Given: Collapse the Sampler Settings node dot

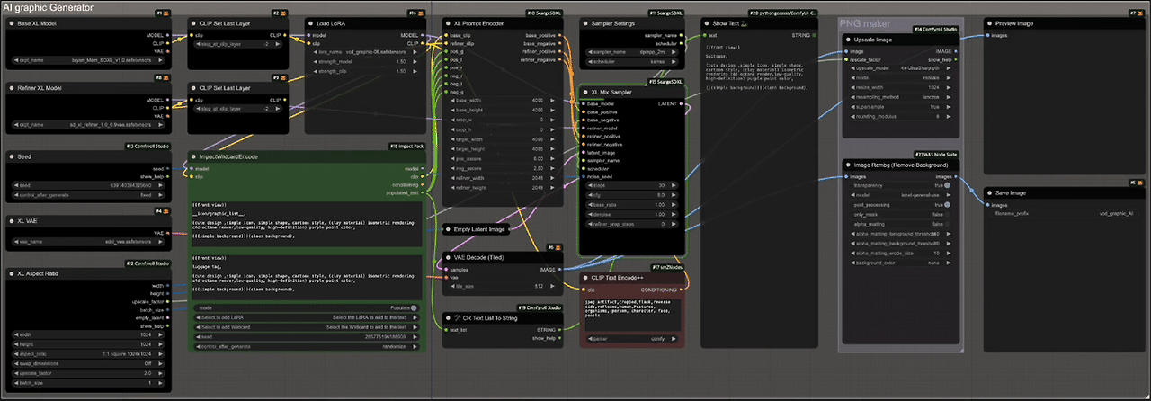Looking at the screenshot, I should [x=587, y=22].
